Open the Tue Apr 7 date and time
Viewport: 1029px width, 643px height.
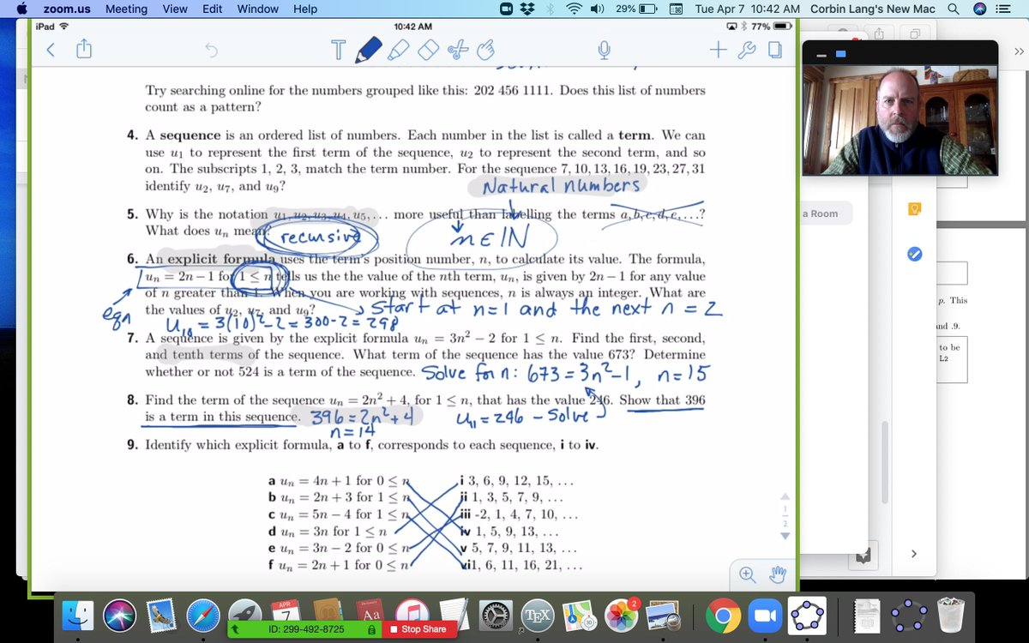[747, 9]
